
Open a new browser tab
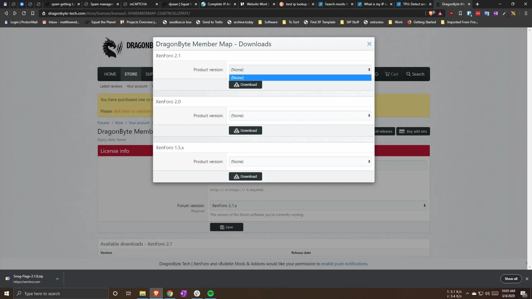pos(477,4)
